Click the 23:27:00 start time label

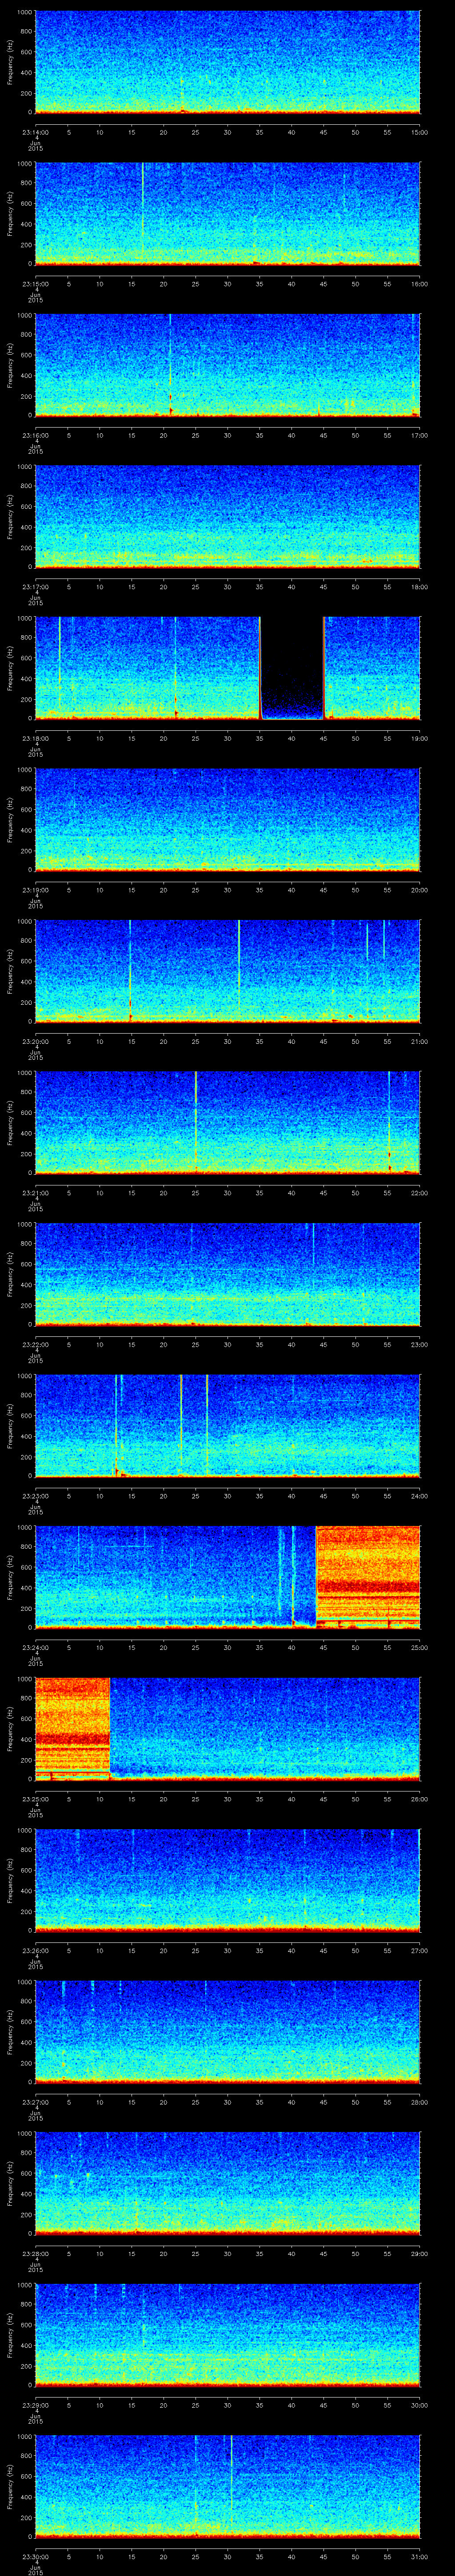point(35,2102)
